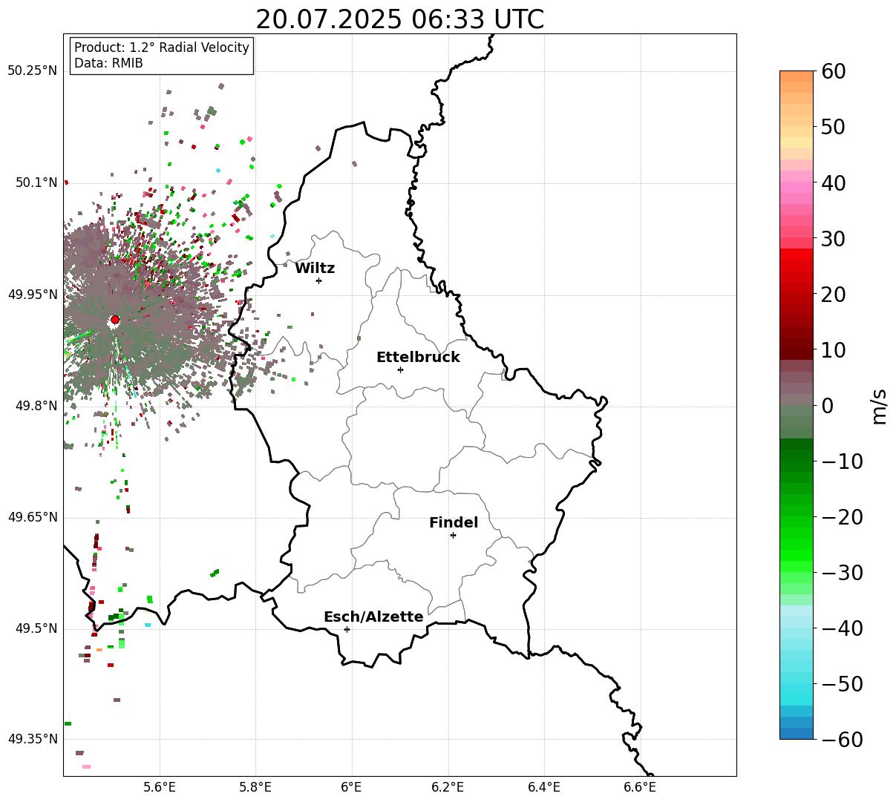This screenshot has width=896, height=802.
Task: Click the 49.35°N latitude label
Action: (33, 739)
